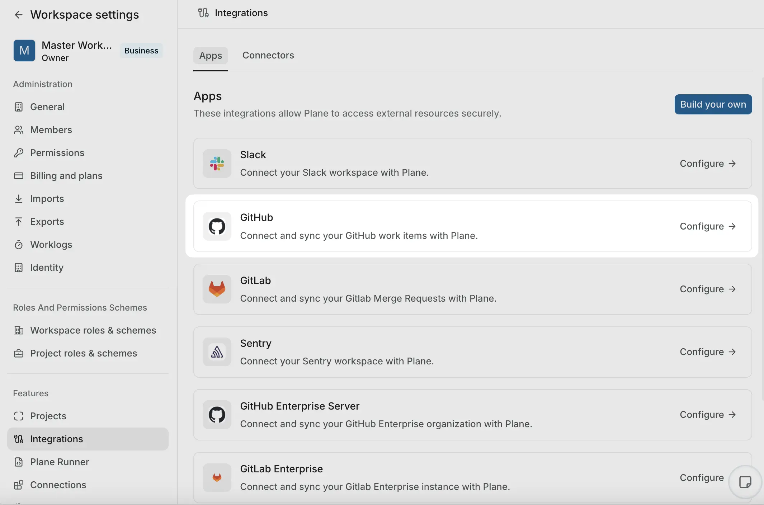Open Billing and plans page

pyautogui.click(x=88, y=176)
